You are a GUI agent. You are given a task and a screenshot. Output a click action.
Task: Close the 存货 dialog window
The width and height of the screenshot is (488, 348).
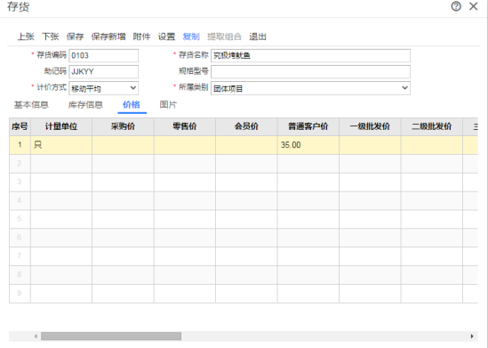pos(474,6)
